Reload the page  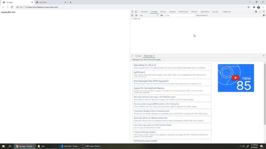(x=12, y=7)
